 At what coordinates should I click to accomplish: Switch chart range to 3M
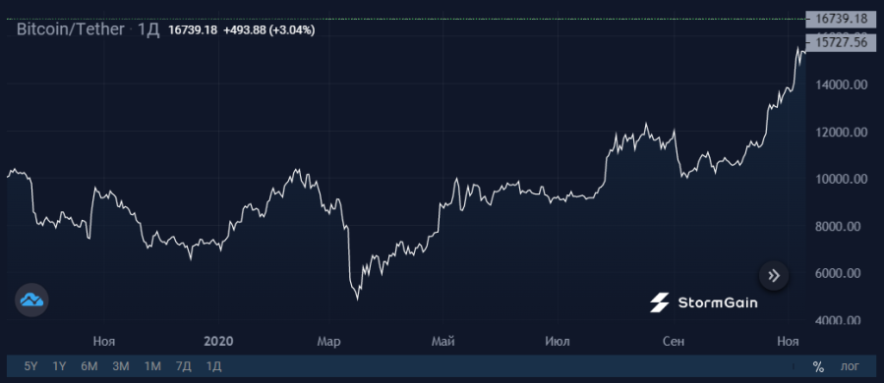click(x=121, y=366)
